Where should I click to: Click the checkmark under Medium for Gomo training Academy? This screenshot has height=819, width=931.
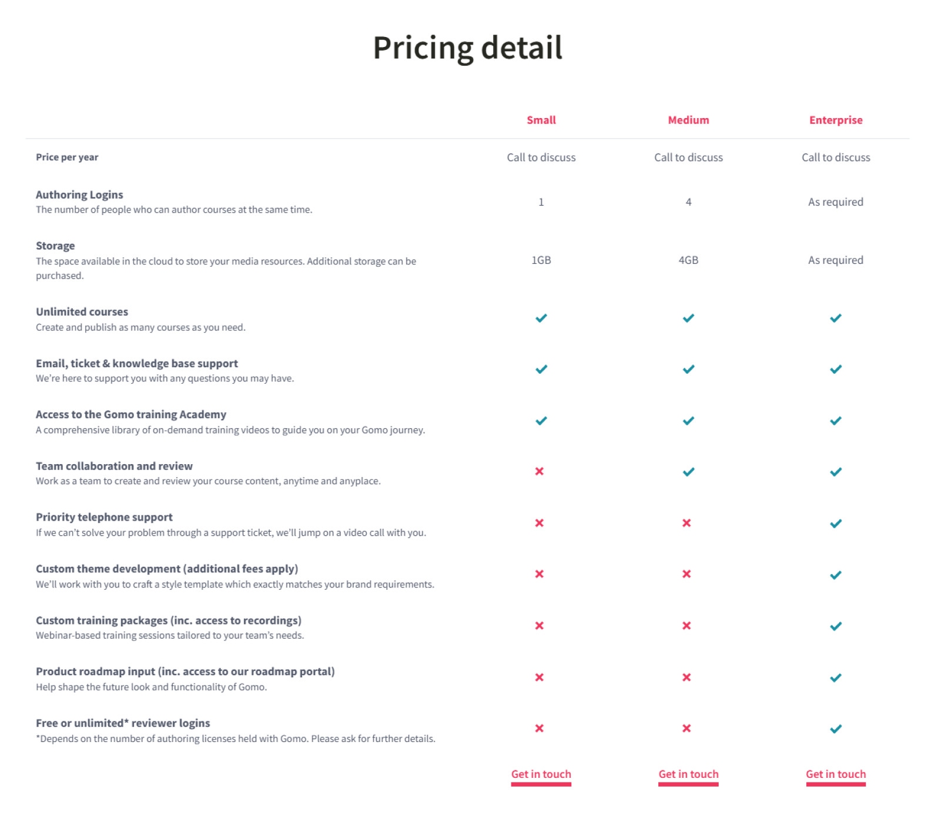(x=688, y=420)
